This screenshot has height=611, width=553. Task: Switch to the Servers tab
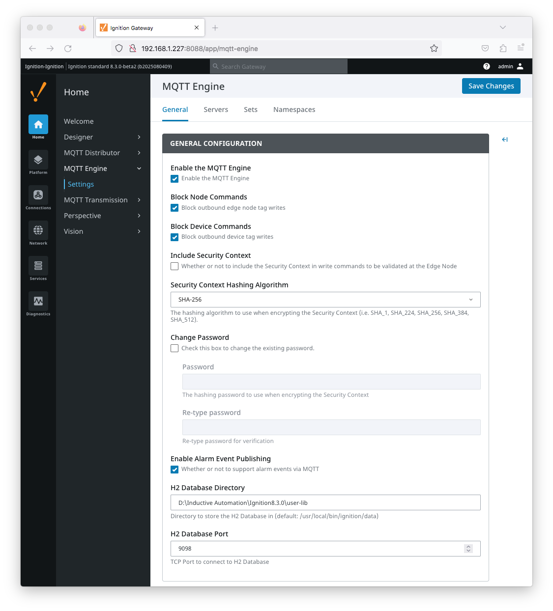[216, 110]
